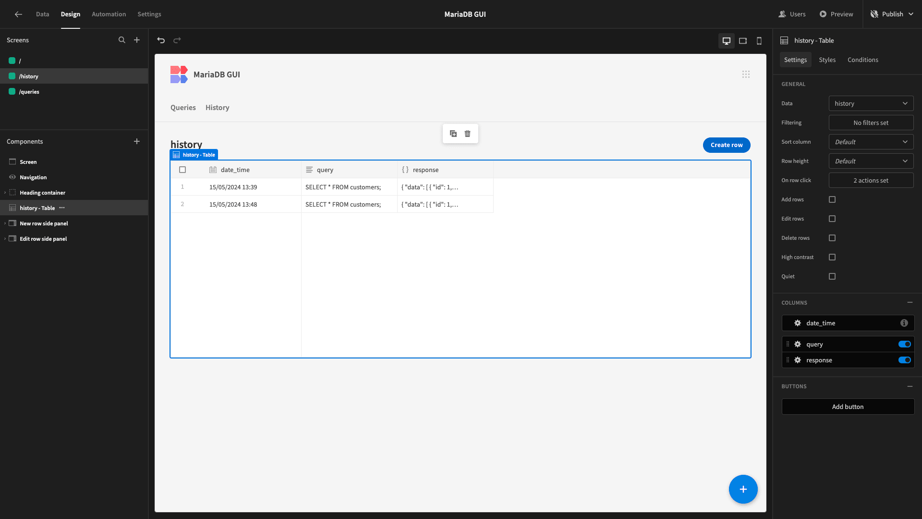The height and width of the screenshot is (519, 922).
Task: Enable the Delete rows checkbox
Action: pos(832,238)
